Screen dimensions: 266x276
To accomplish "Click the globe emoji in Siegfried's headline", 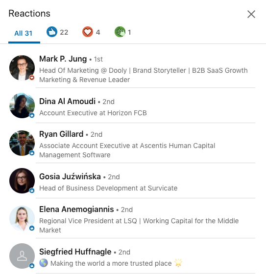I will point(44,263).
